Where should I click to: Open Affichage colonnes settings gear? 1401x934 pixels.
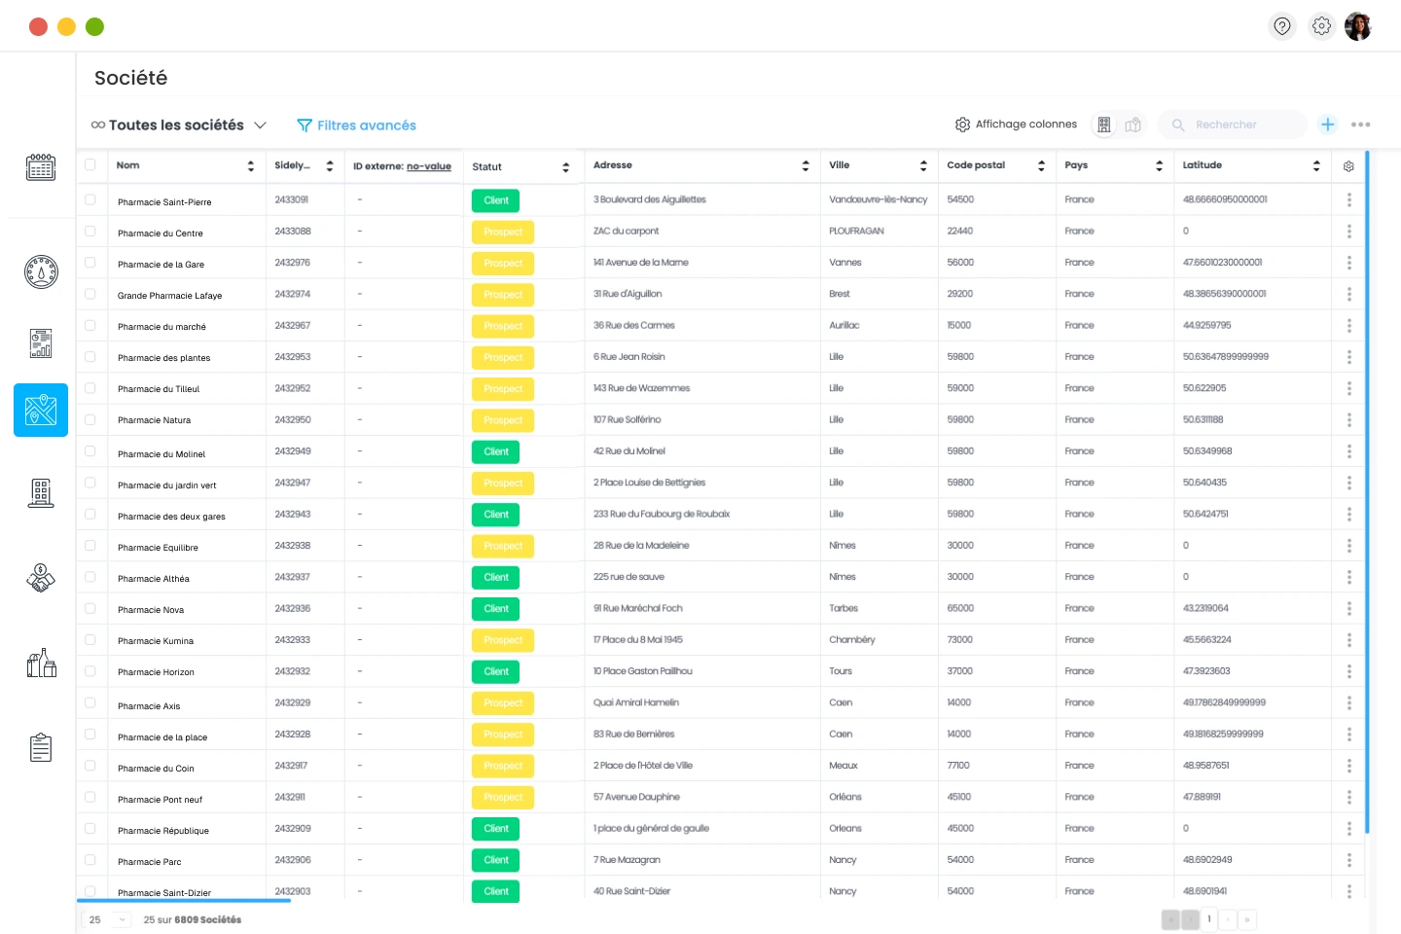(962, 125)
